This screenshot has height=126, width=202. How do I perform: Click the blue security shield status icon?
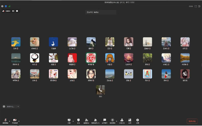(x=6, y=6)
